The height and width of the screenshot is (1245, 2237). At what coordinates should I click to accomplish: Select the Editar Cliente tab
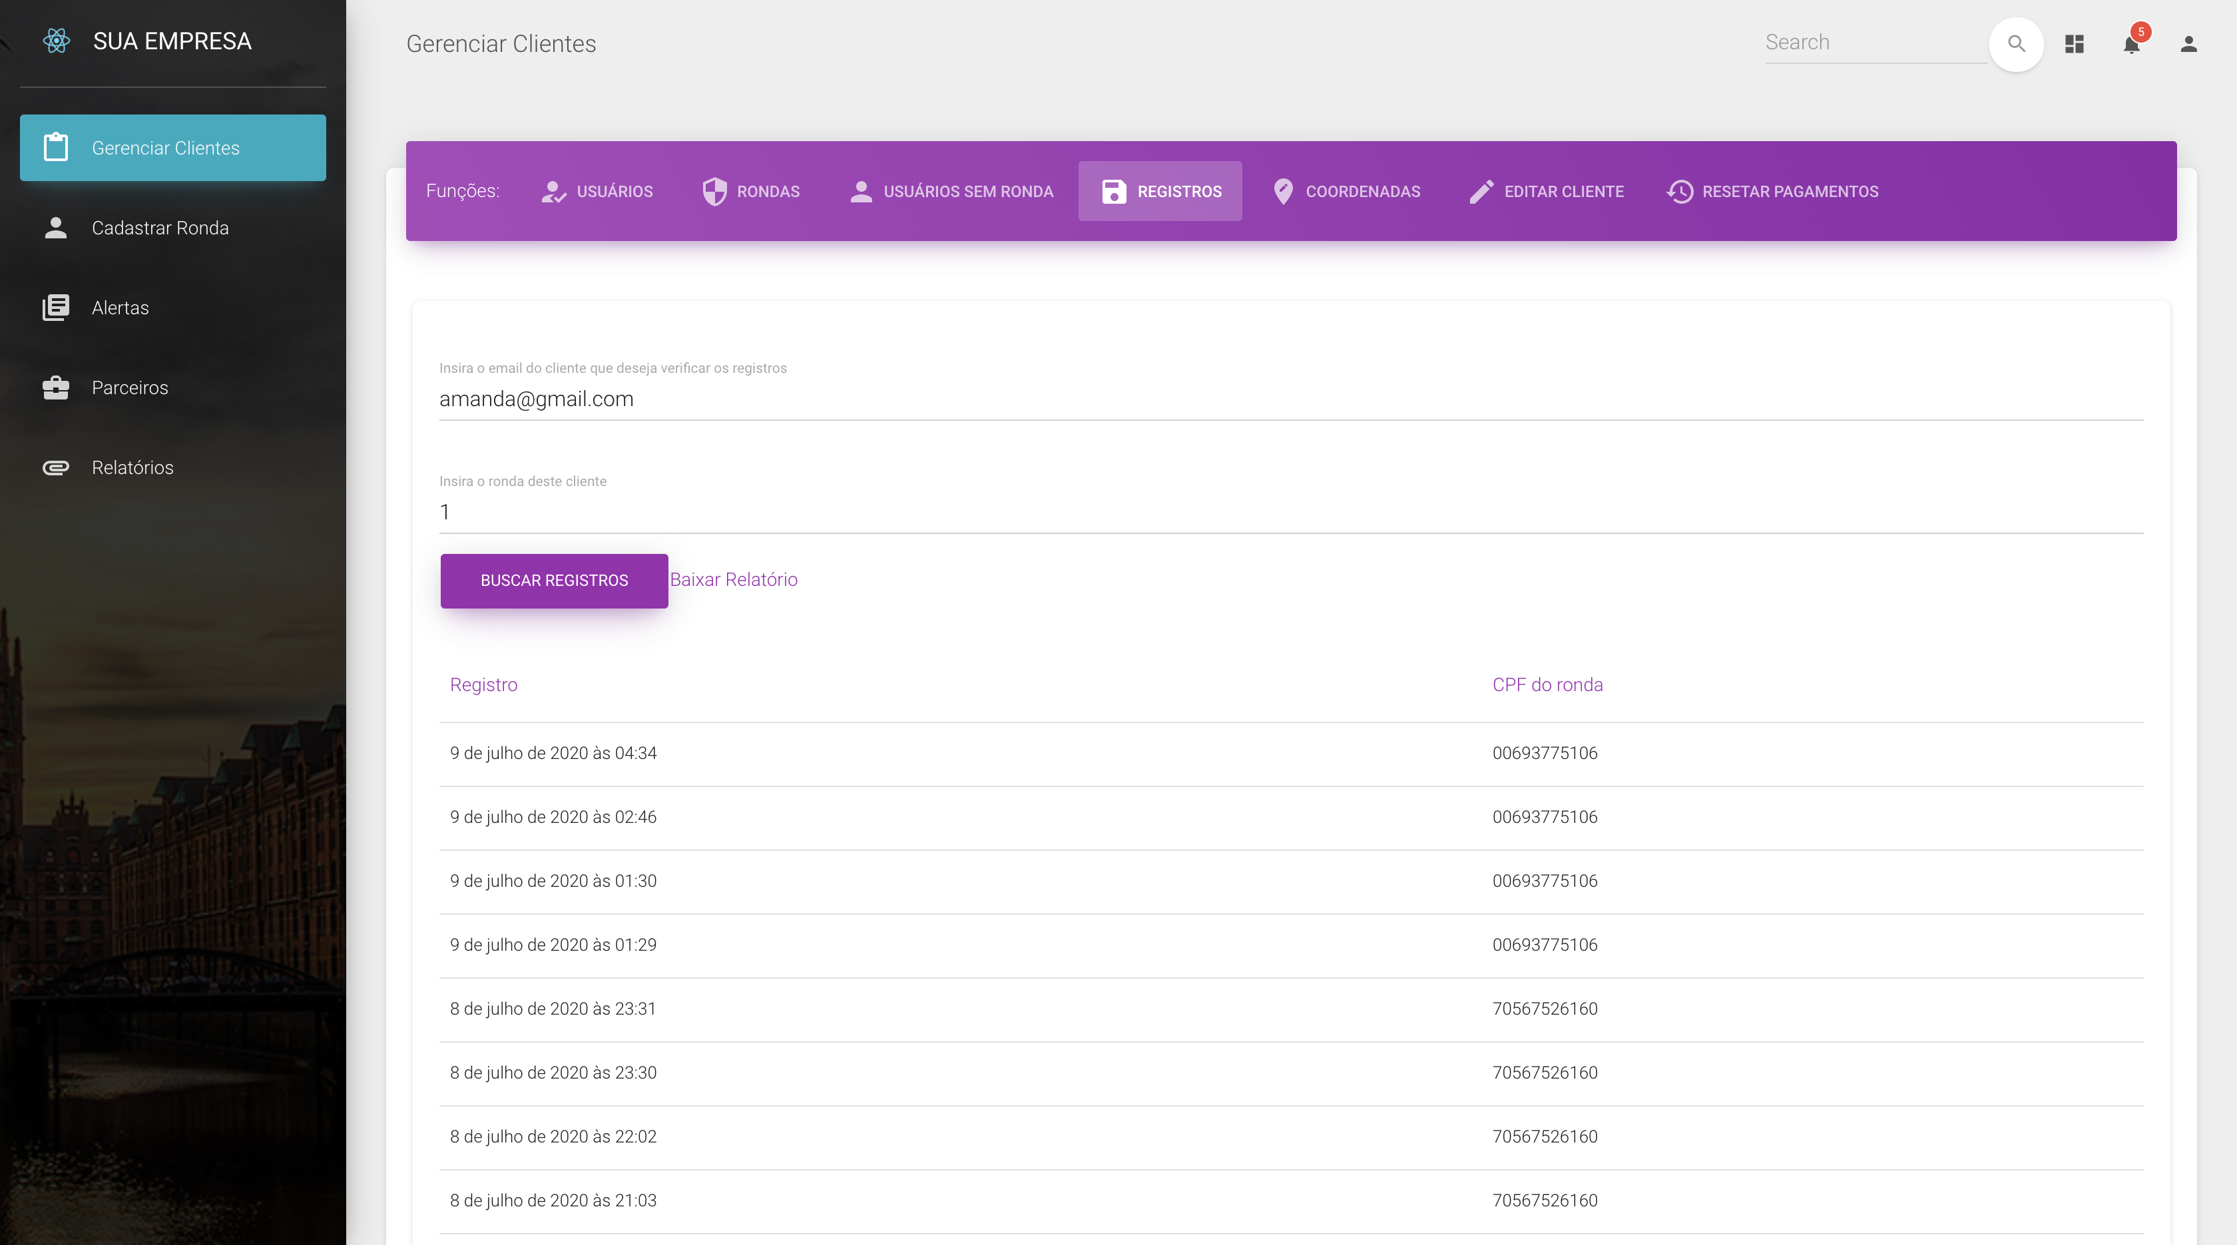(x=1546, y=191)
